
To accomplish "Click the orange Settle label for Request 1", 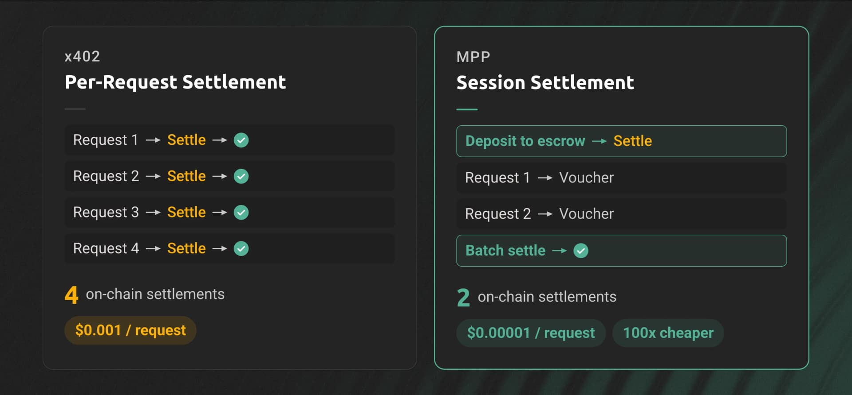I will [x=186, y=140].
